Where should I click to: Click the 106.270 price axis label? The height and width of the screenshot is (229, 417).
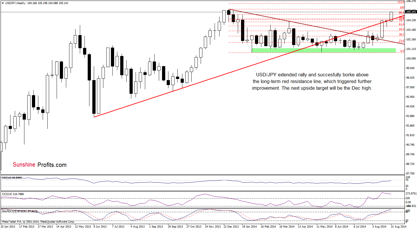pyautogui.click(x=411, y=1)
